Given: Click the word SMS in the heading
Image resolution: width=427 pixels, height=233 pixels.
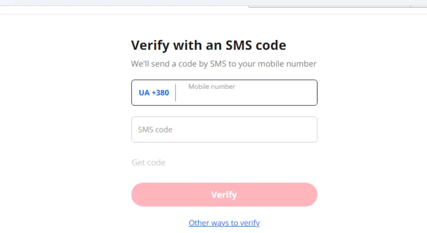Looking at the screenshot, I should tap(238, 45).
